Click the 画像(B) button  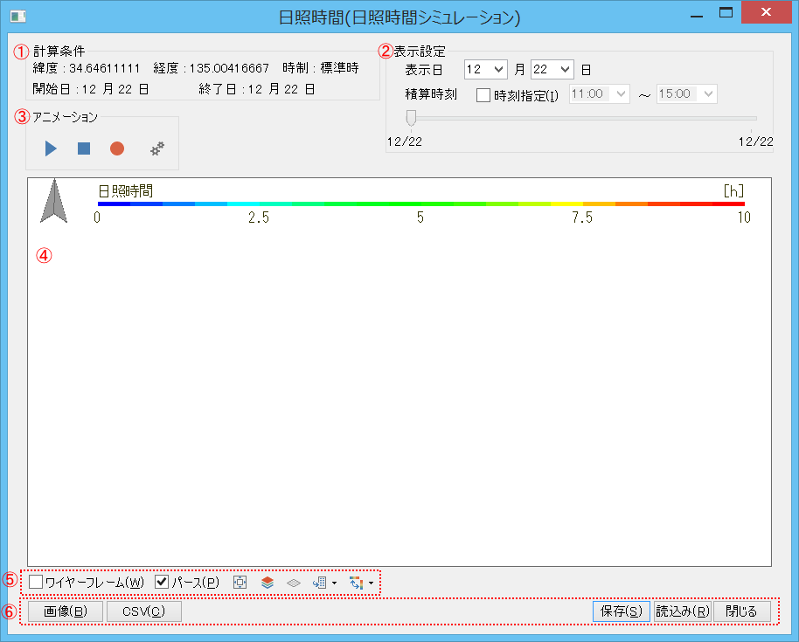click(x=66, y=611)
